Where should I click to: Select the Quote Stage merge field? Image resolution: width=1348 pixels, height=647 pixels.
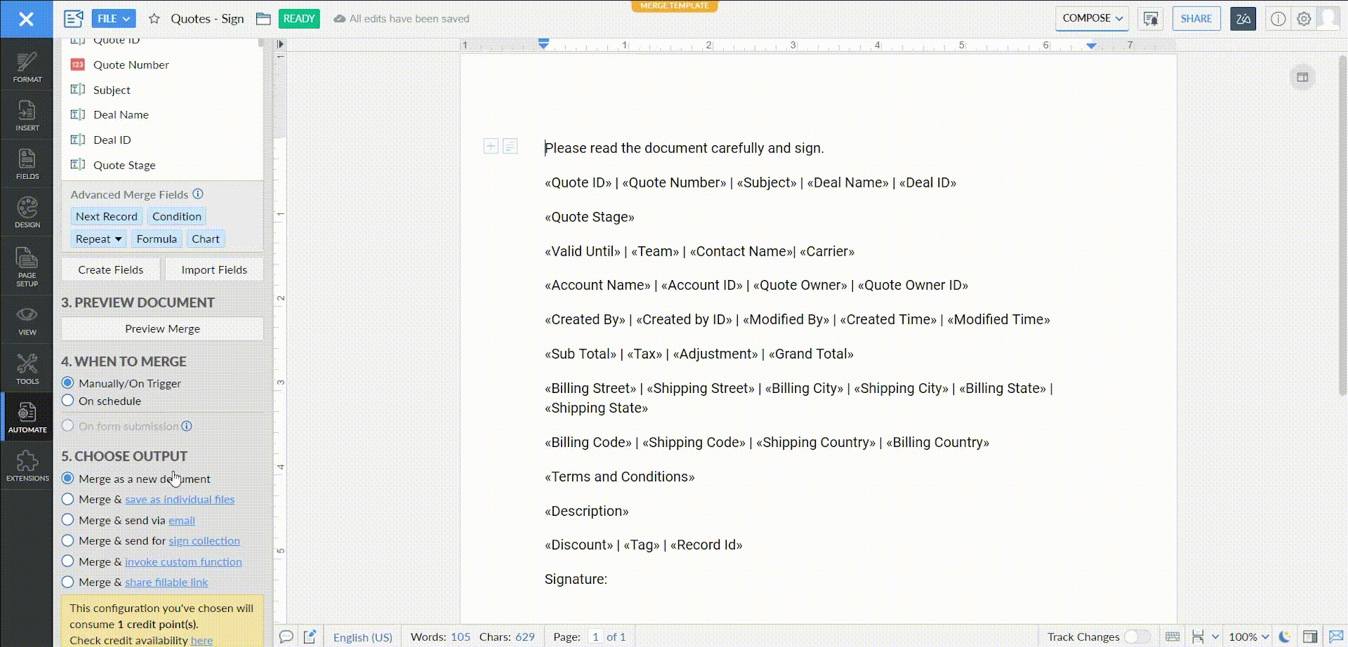pyautogui.click(x=124, y=166)
